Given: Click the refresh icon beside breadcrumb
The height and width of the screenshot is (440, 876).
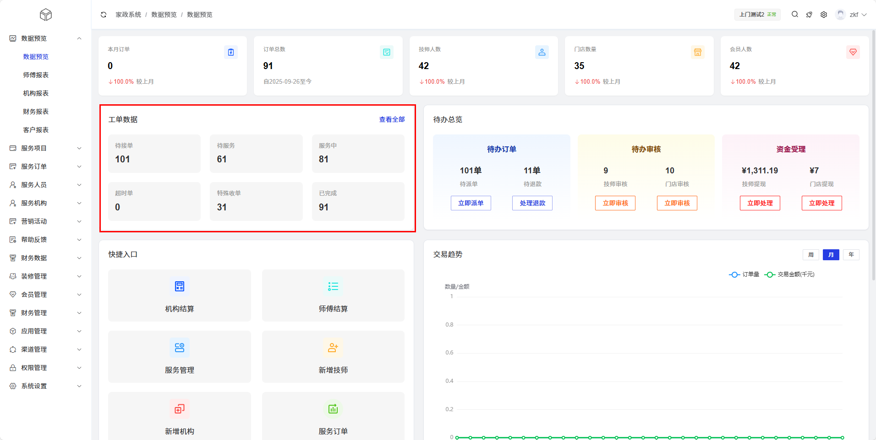Looking at the screenshot, I should 104,15.
